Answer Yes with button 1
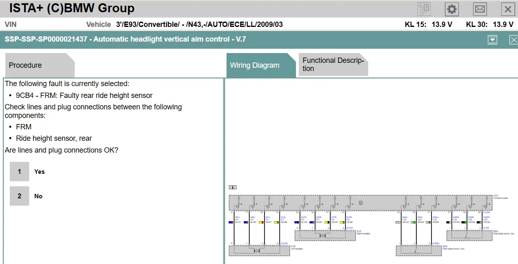This screenshot has width=518, height=264. click(x=20, y=171)
